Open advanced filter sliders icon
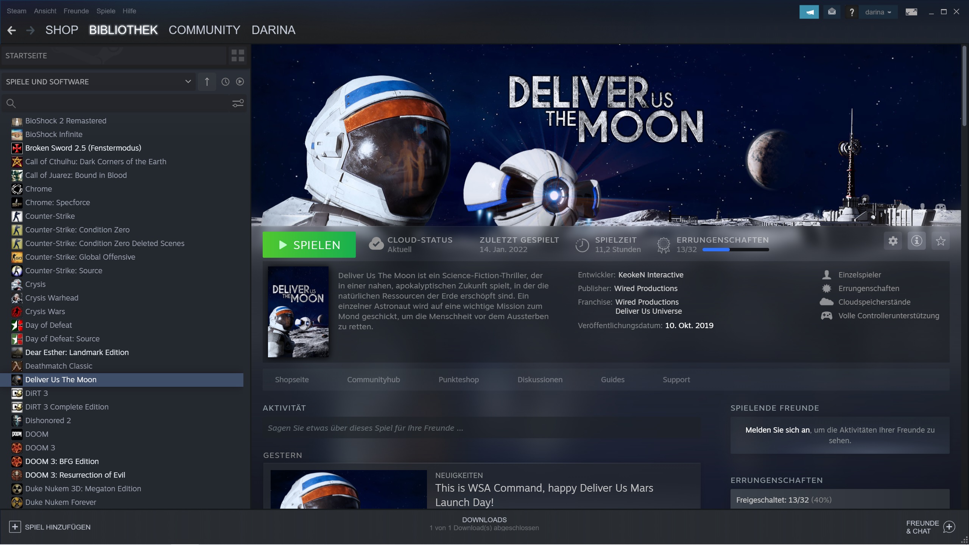The width and height of the screenshot is (969, 545). click(x=238, y=103)
